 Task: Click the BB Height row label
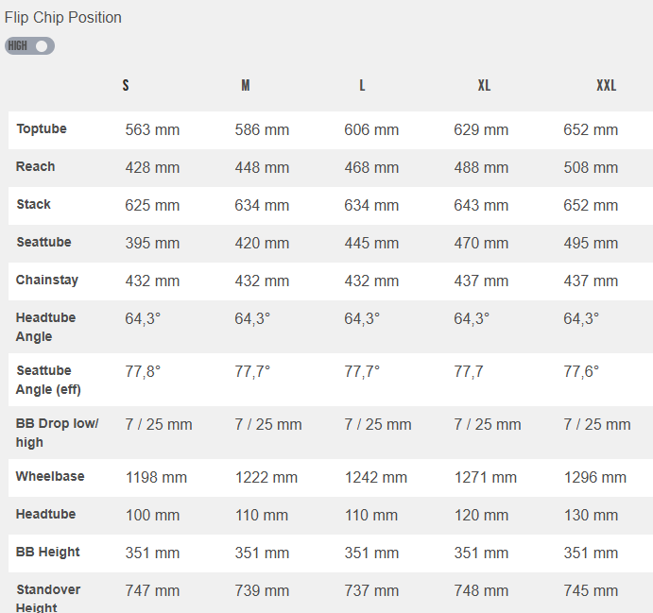[x=48, y=552]
